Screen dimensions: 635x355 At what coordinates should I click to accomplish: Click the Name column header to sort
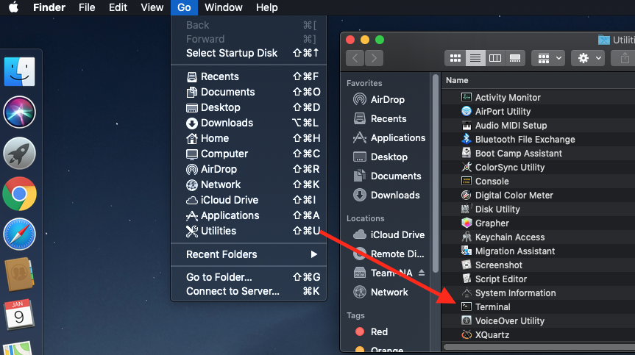coord(457,80)
